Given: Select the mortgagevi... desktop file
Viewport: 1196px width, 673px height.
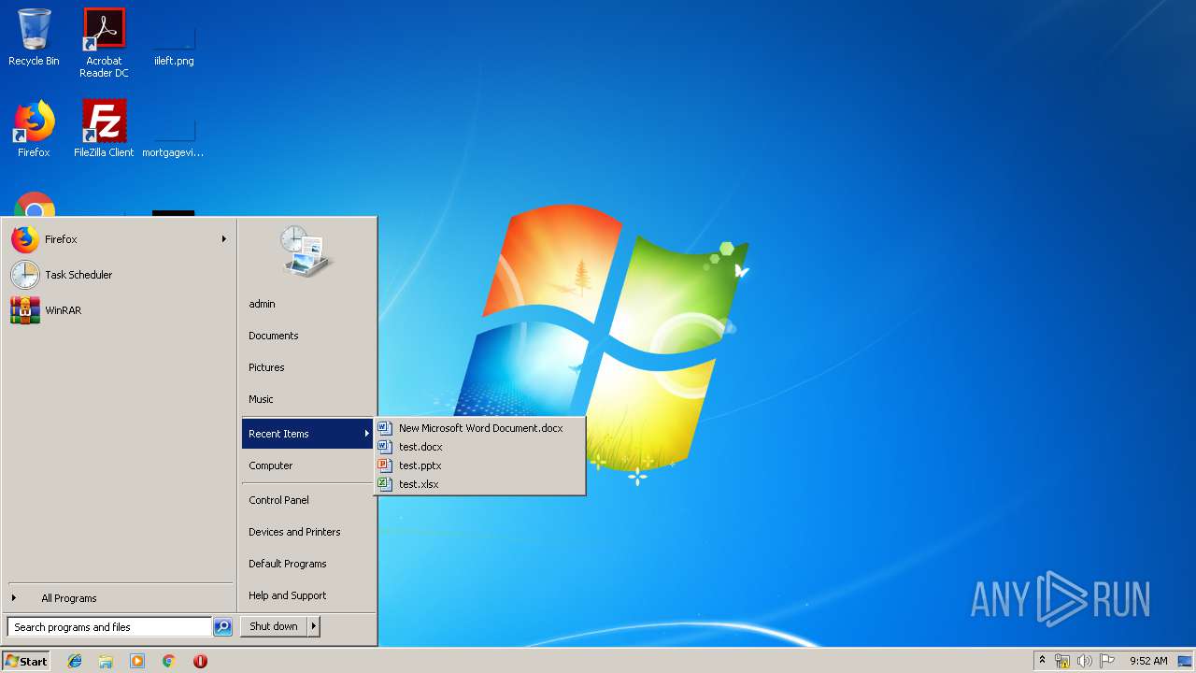Looking at the screenshot, I should pyautogui.click(x=174, y=136).
